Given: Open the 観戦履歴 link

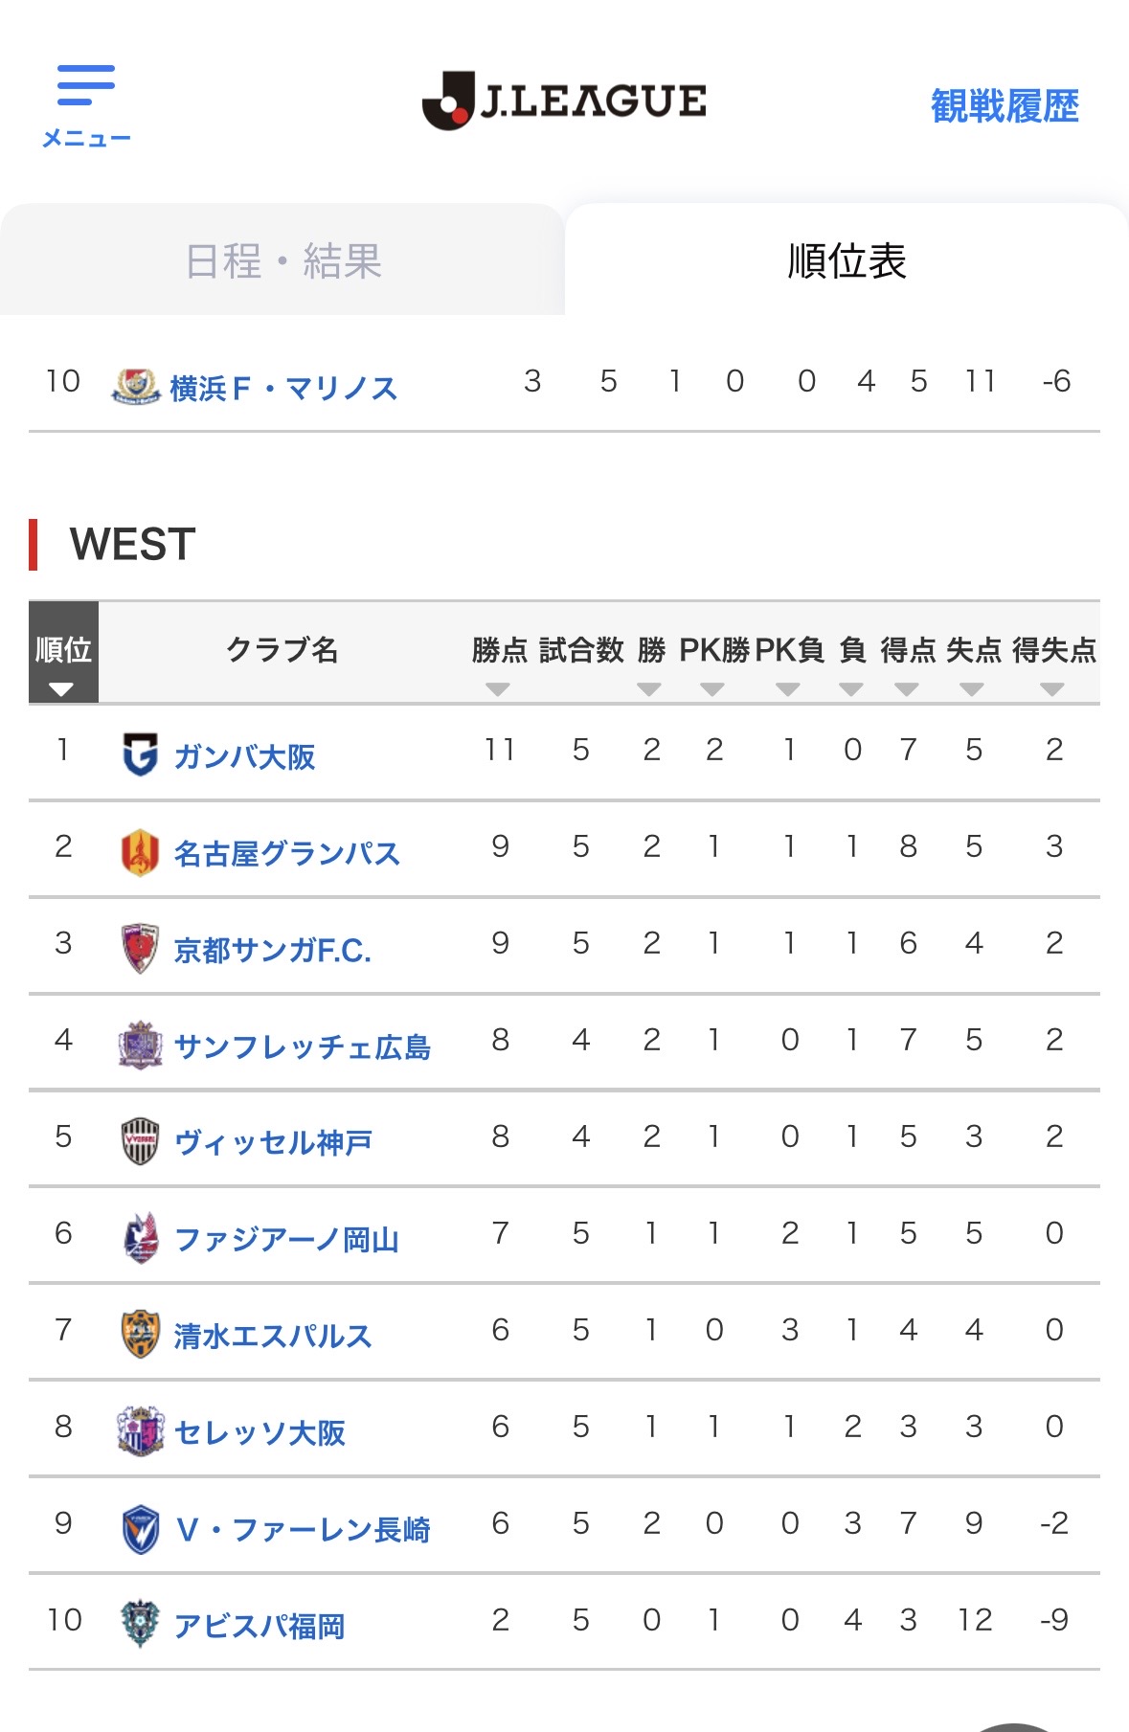Looking at the screenshot, I should 1005,105.
